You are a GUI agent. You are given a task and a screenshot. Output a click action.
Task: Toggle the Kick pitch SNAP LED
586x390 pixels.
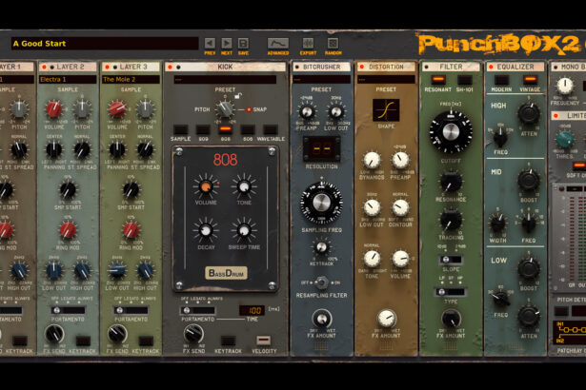(249, 109)
